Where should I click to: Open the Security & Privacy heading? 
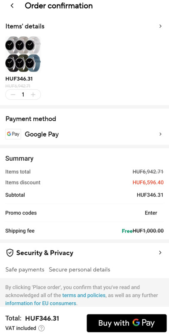click(45, 253)
